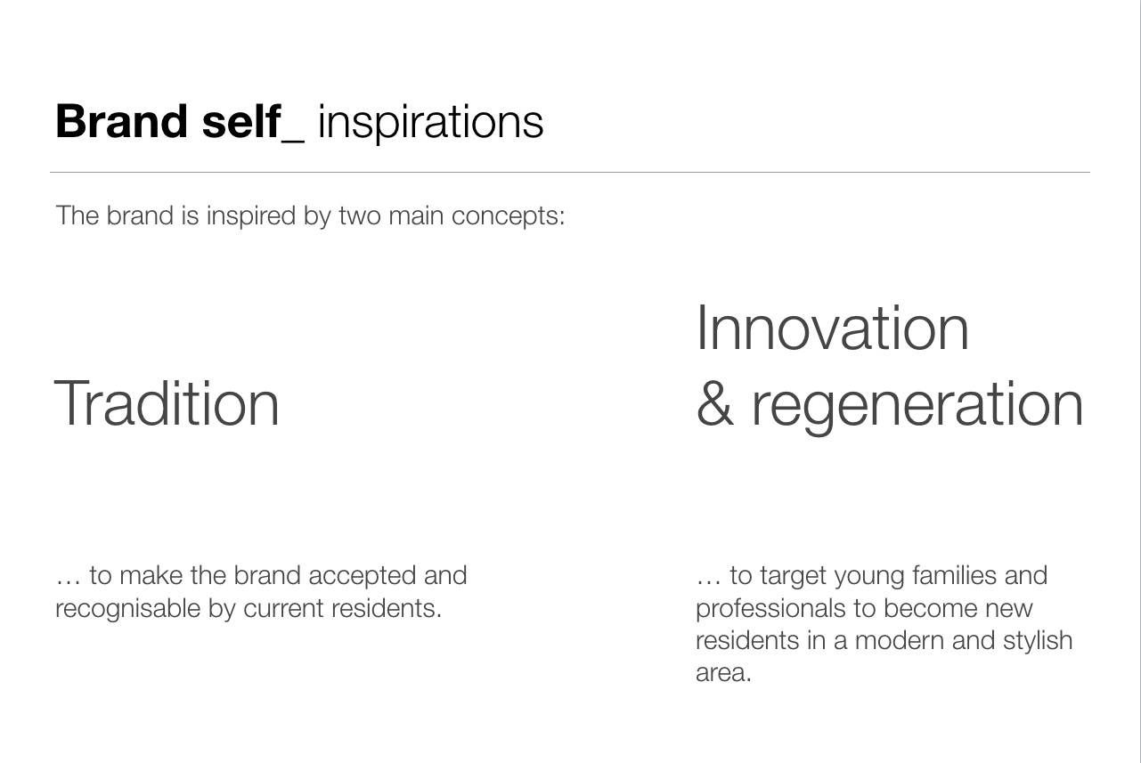Select the large "Tradition" heading
Viewport: 1141px width, 763px height.
click(167, 403)
